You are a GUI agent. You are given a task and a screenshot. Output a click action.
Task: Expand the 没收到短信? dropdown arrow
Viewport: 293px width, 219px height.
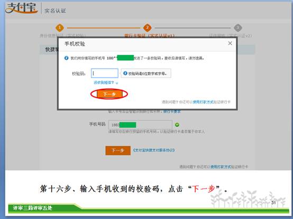(x=117, y=83)
